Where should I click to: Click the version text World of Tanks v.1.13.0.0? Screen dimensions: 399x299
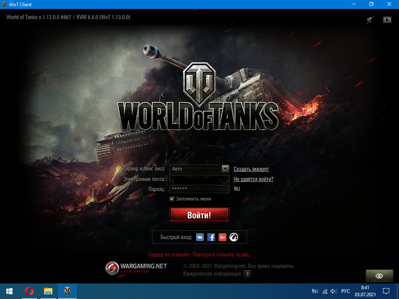coord(39,17)
